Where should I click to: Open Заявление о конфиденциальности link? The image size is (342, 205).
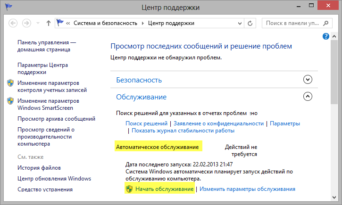point(218,123)
